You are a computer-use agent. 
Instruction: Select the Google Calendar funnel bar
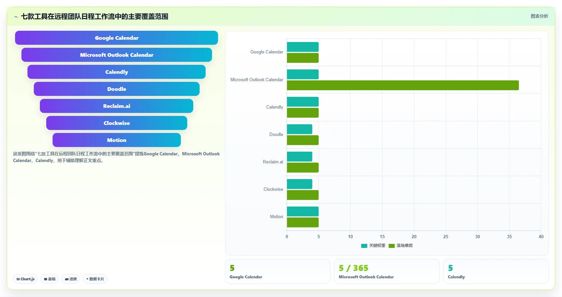pyautogui.click(x=117, y=38)
